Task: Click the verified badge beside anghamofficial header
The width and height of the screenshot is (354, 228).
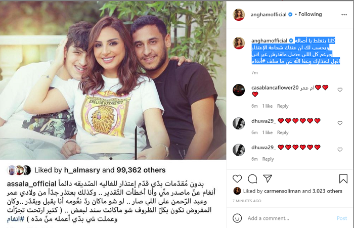Action: [x=290, y=15]
